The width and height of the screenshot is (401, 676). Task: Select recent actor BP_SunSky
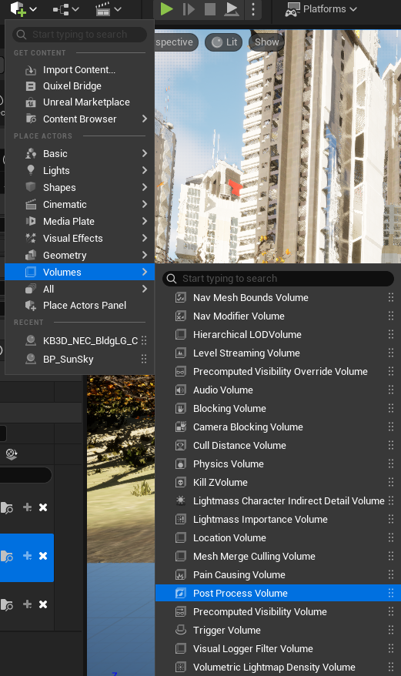(80, 359)
